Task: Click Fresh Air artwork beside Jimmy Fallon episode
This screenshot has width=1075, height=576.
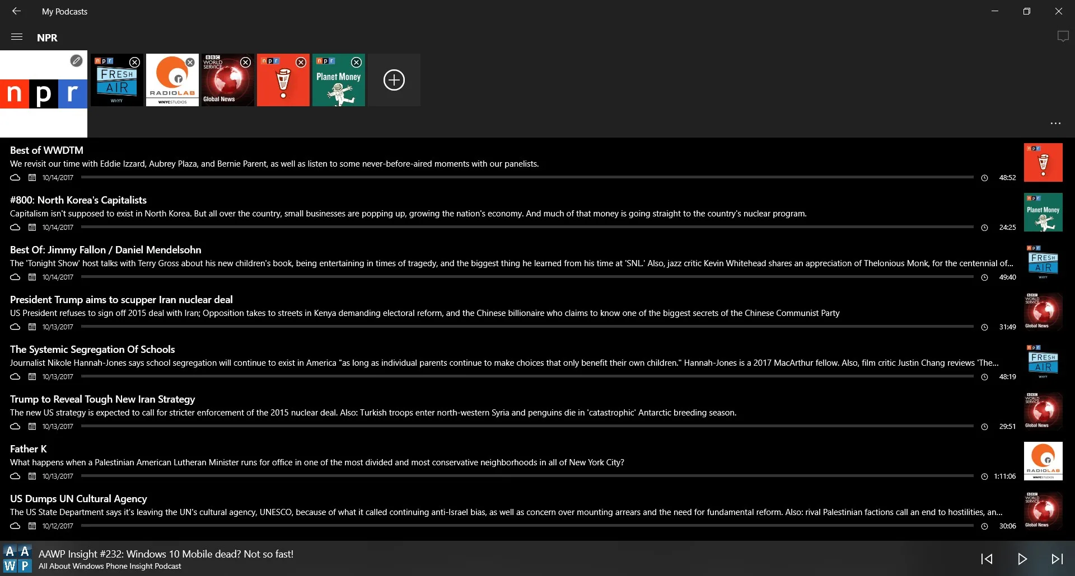Action: pyautogui.click(x=1043, y=262)
